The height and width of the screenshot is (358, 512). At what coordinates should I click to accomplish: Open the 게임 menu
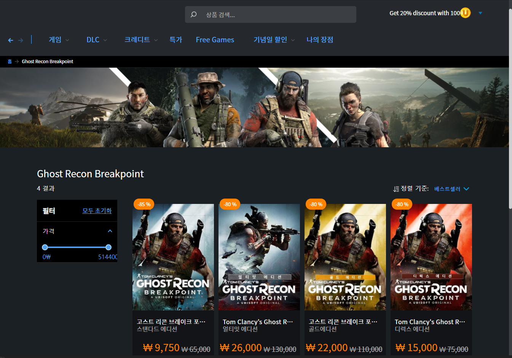(x=55, y=40)
